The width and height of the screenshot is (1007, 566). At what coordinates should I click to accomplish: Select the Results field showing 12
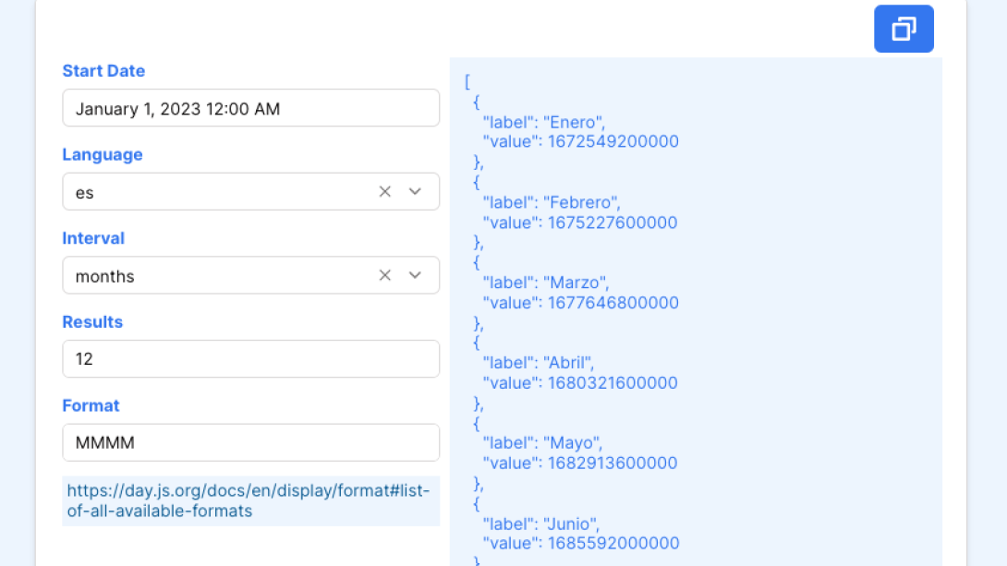coord(250,358)
